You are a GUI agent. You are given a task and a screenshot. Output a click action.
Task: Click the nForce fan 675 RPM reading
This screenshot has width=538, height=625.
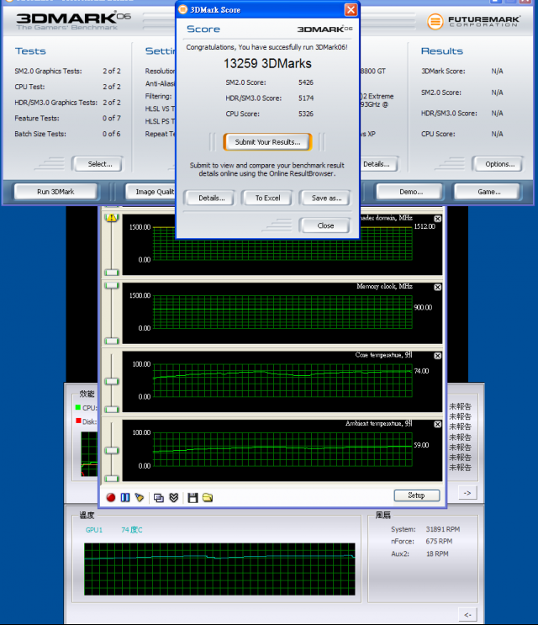439,541
